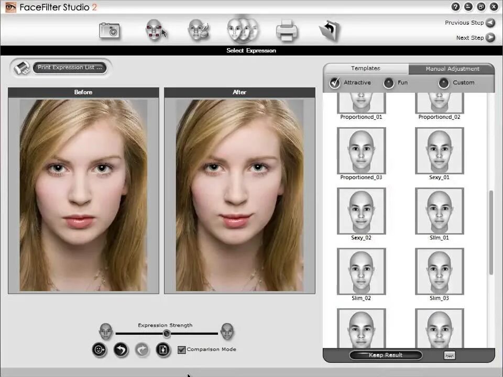Open the printer output step icon
The image size is (503, 377).
287,31
